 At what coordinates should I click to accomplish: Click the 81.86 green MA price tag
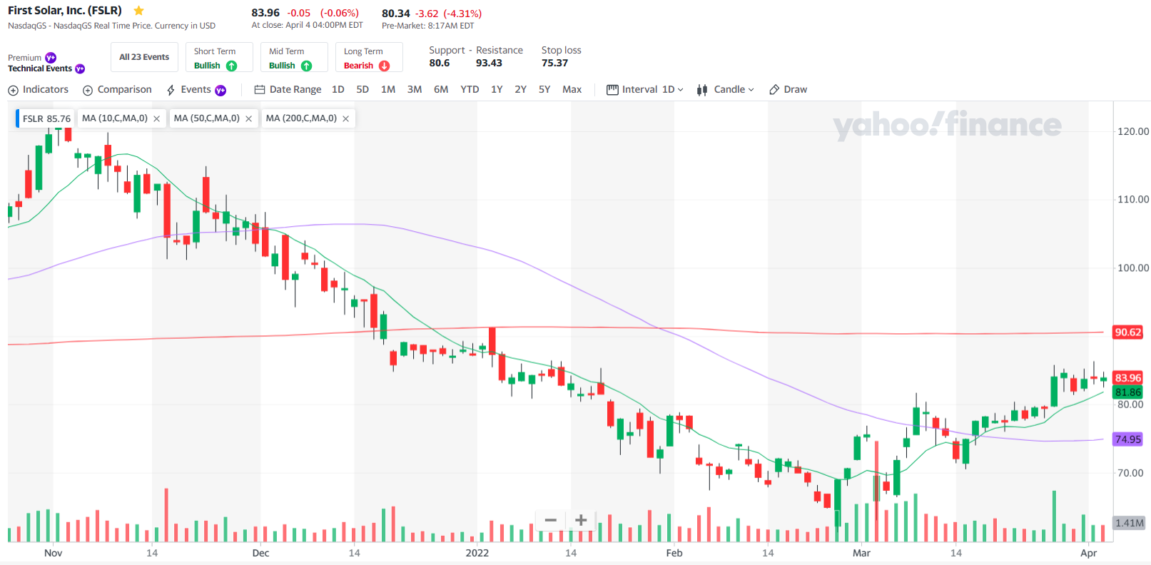tap(1128, 392)
